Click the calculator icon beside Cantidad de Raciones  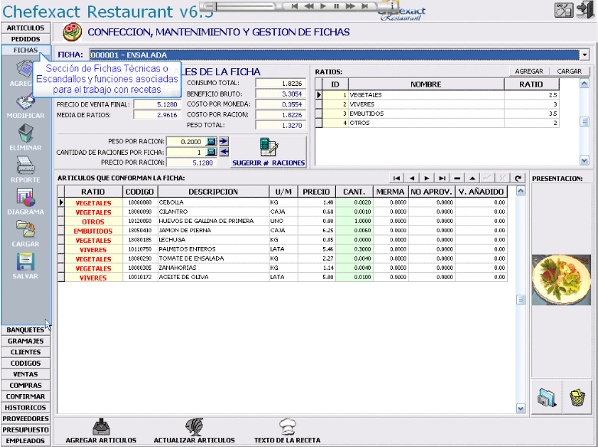[211, 152]
